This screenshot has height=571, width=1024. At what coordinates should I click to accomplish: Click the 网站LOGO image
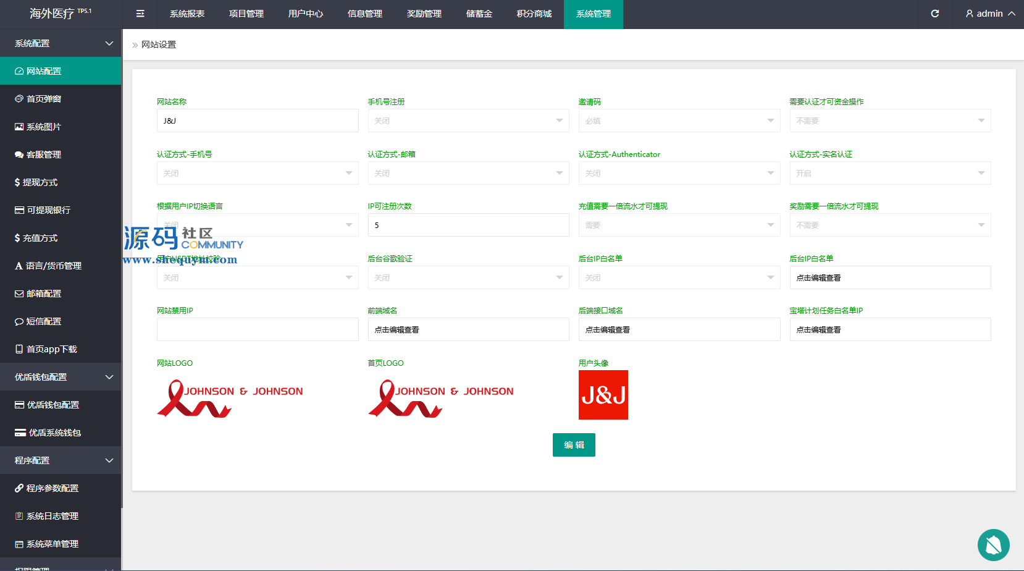click(230, 399)
